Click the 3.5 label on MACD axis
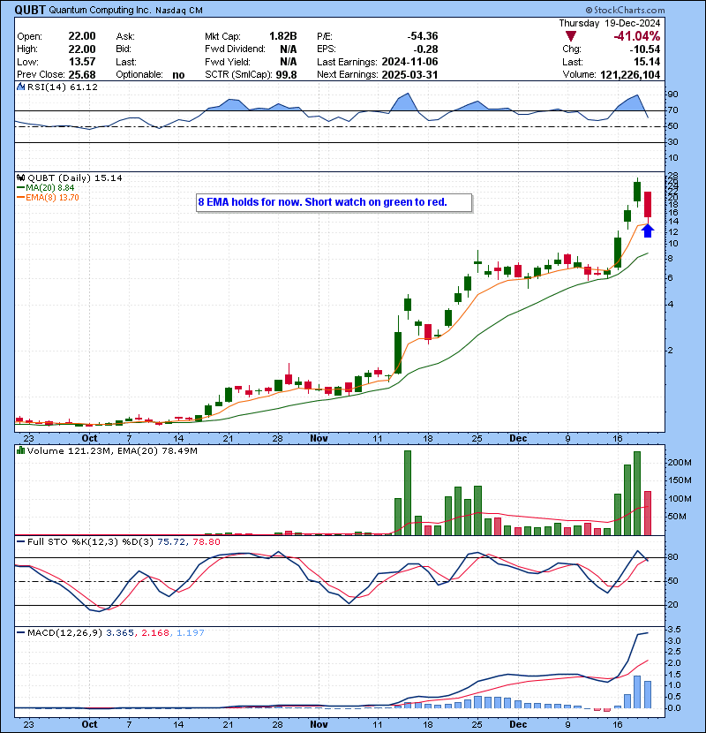The width and height of the screenshot is (706, 733). click(674, 629)
